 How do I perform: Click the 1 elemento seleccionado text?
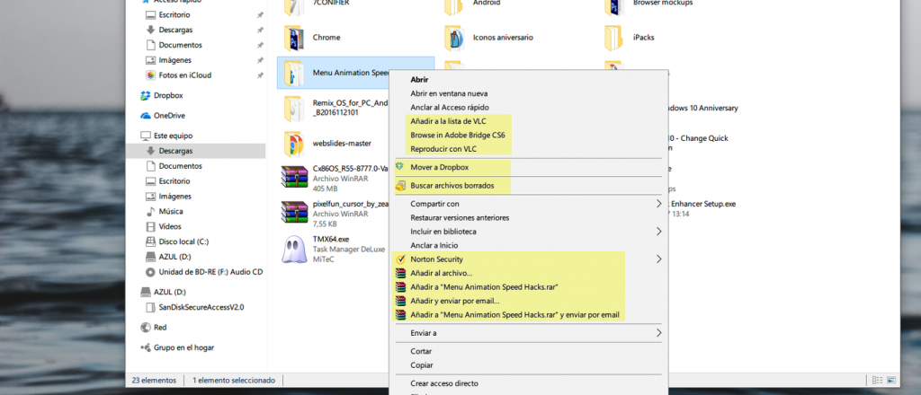click(234, 381)
